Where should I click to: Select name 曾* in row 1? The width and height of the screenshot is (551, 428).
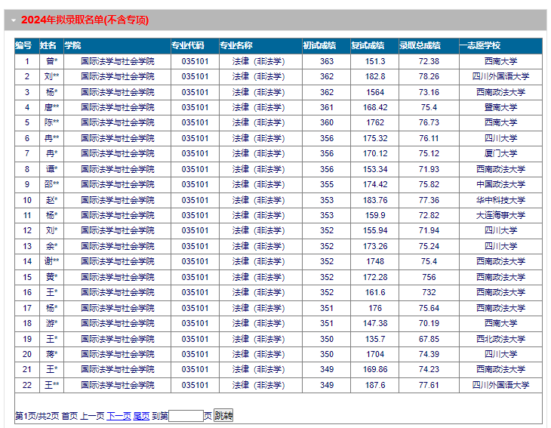click(51, 61)
